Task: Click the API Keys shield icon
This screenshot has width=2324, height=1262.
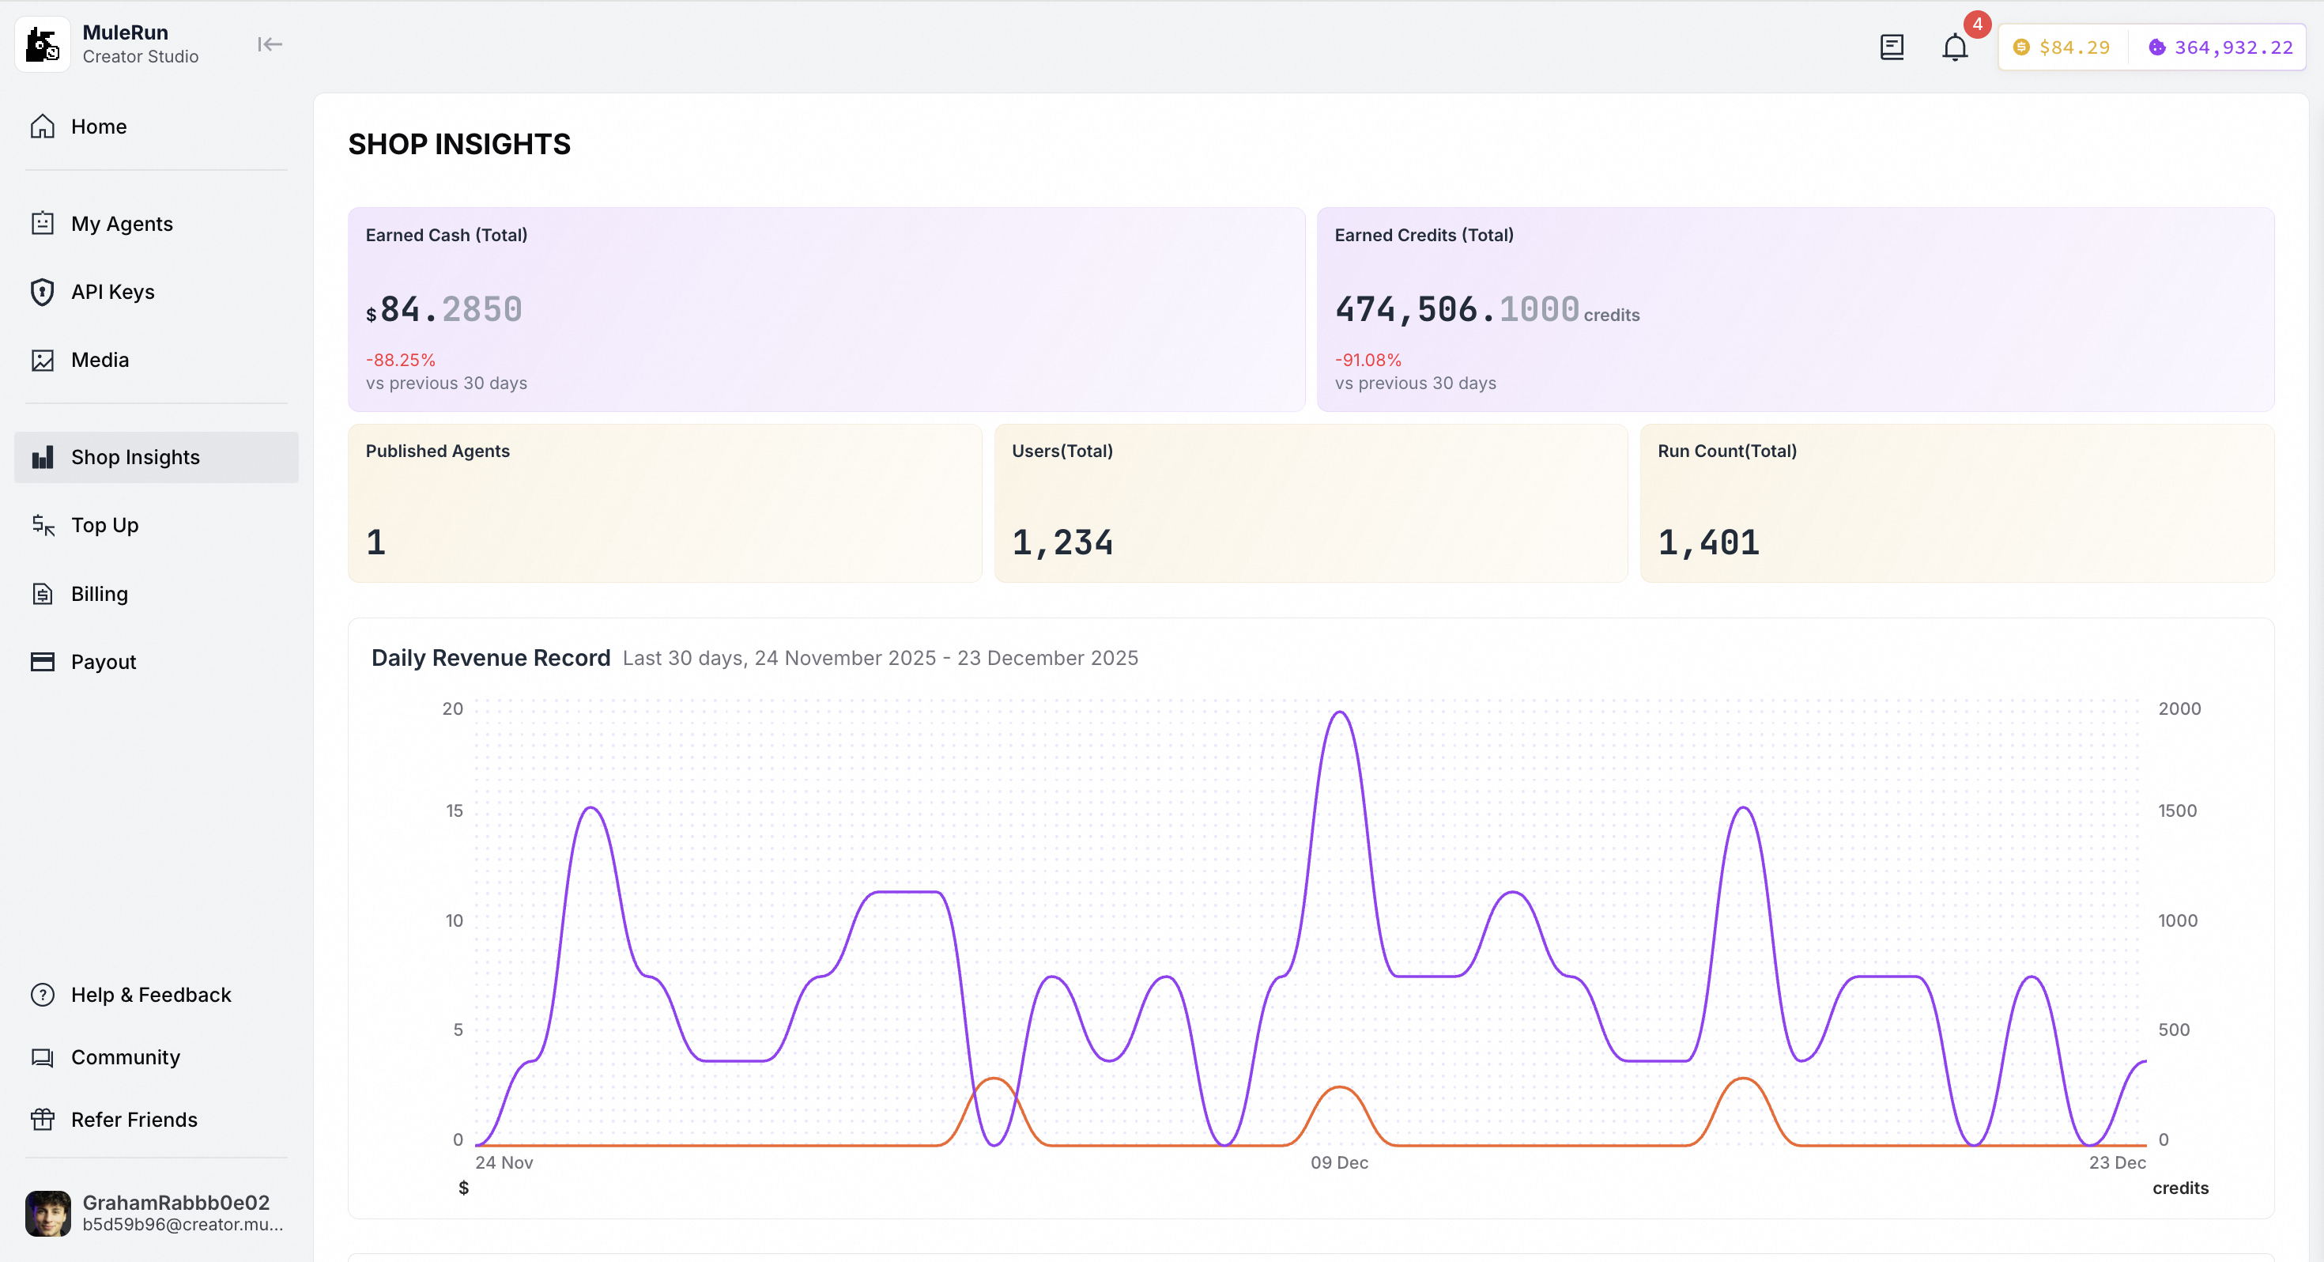Action: tap(43, 292)
